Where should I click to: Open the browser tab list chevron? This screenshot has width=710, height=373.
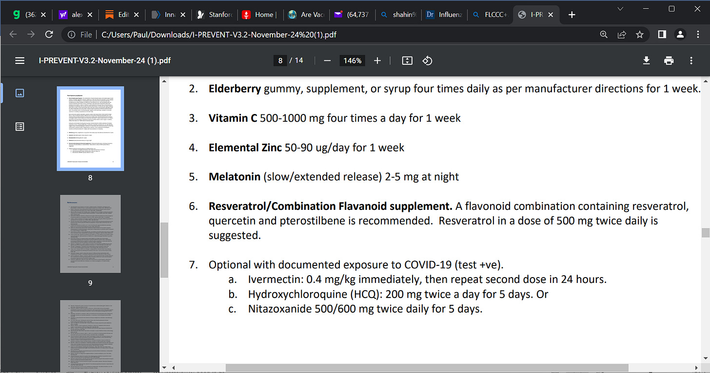(x=620, y=8)
